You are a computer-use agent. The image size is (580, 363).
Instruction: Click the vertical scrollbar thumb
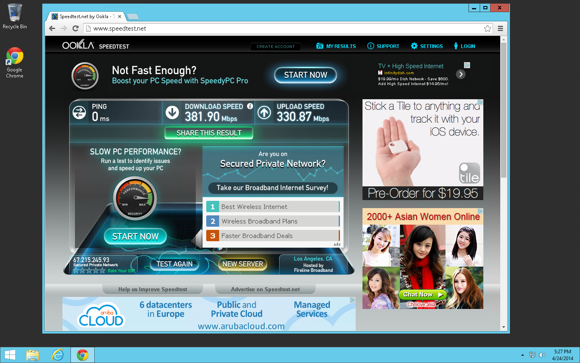503,110
